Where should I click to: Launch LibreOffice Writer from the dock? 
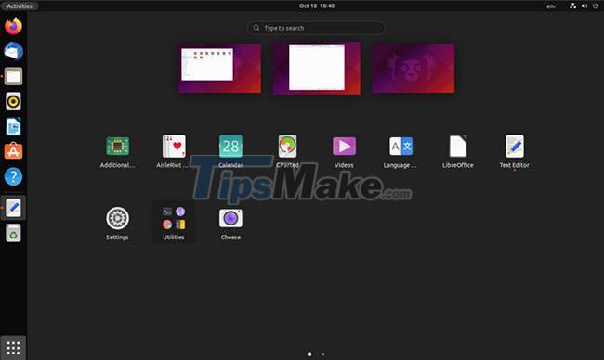point(14,126)
